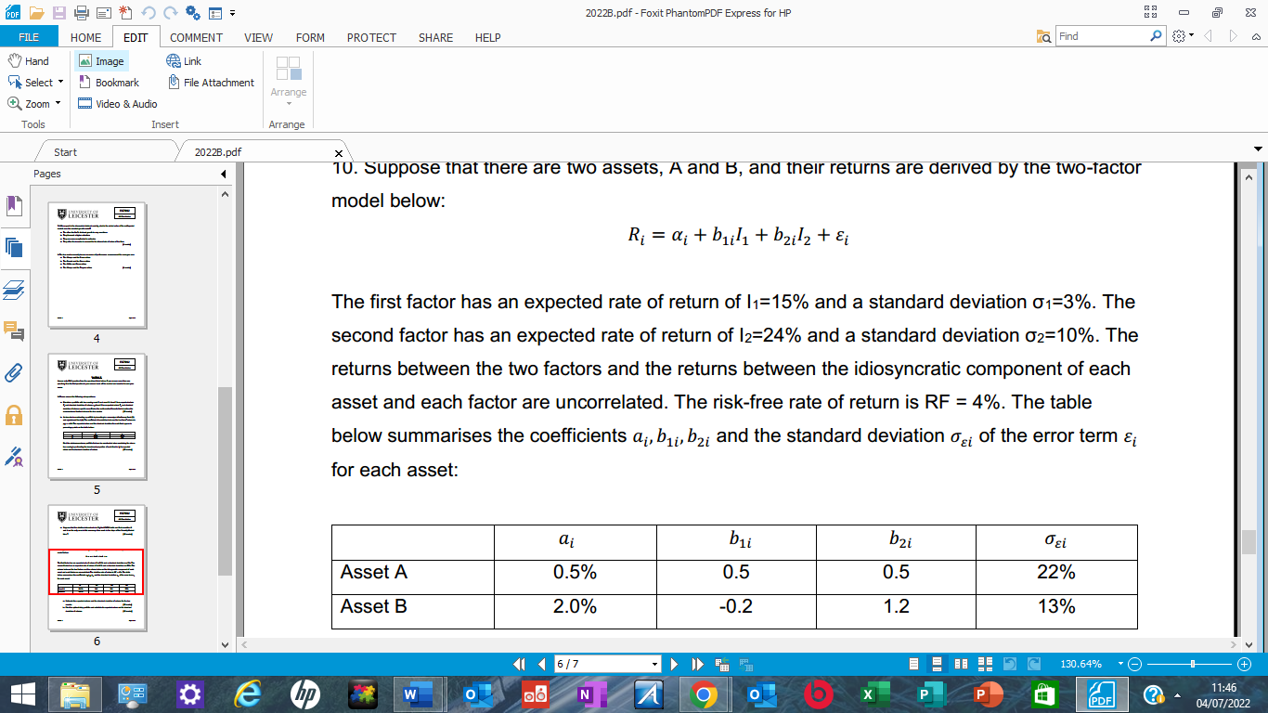
Task: Select the page 4 thumbnail
Action: [97, 265]
